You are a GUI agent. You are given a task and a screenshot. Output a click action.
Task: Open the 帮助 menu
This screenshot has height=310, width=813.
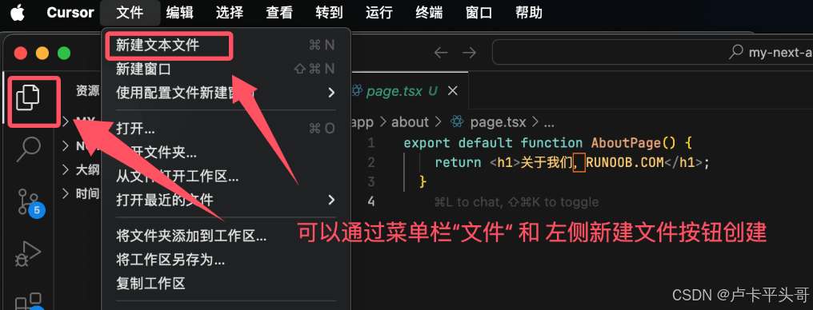tap(529, 13)
